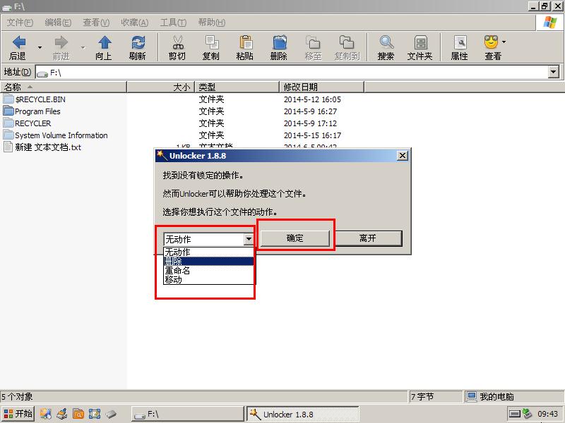The width and height of the screenshot is (565, 423).
Task: Select the RECYCLER folder icon
Action: (x=8, y=123)
